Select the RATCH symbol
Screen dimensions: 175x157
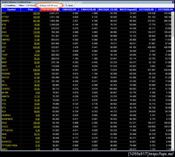pyautogui.click(x=5, y=77)
